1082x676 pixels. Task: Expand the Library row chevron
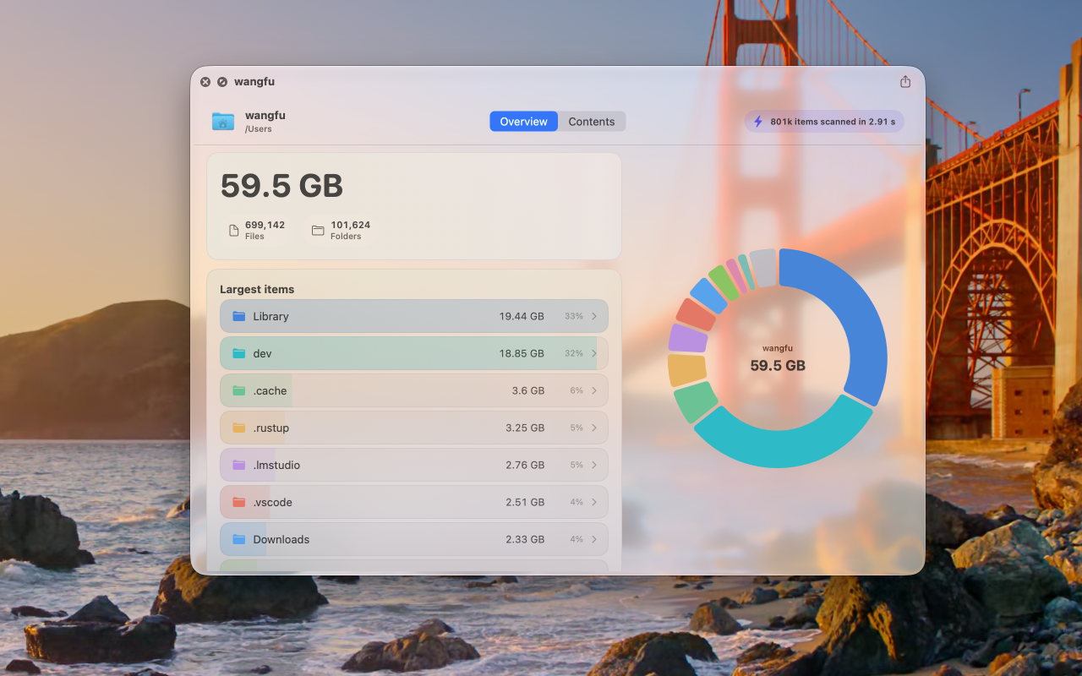tap(594, 316)
